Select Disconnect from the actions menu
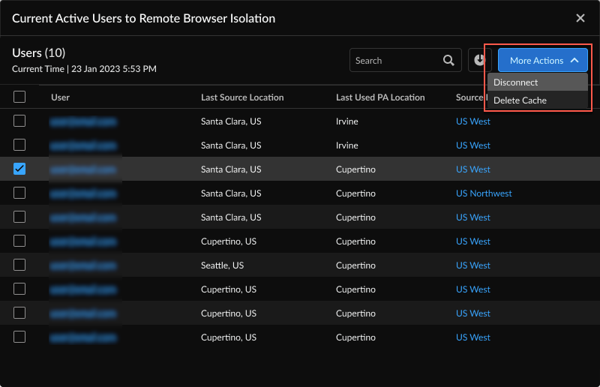The height and width of the screenshot is (387, 600). click(x=516, y=82)
